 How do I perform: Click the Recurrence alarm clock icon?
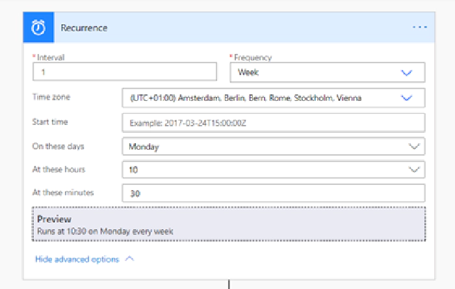tap(38, 28)
